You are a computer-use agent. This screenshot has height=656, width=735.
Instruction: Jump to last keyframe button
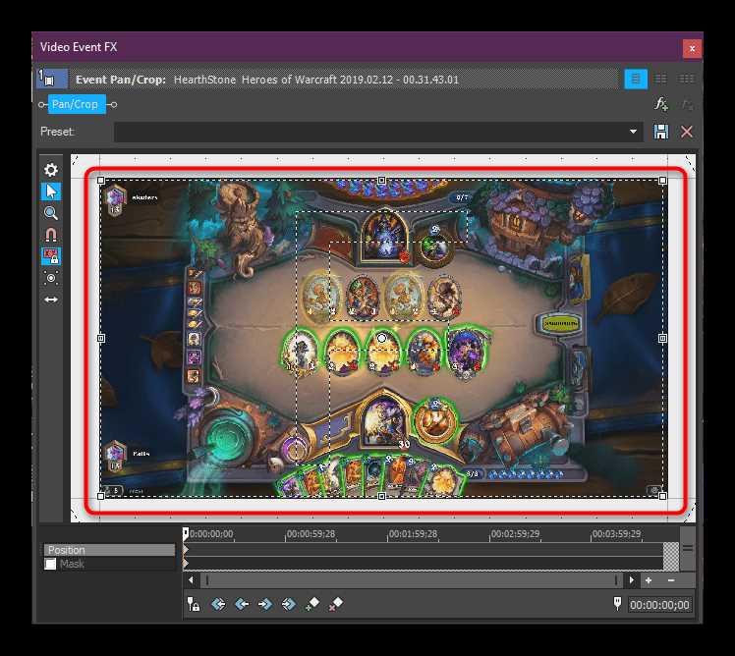(288, 604)
